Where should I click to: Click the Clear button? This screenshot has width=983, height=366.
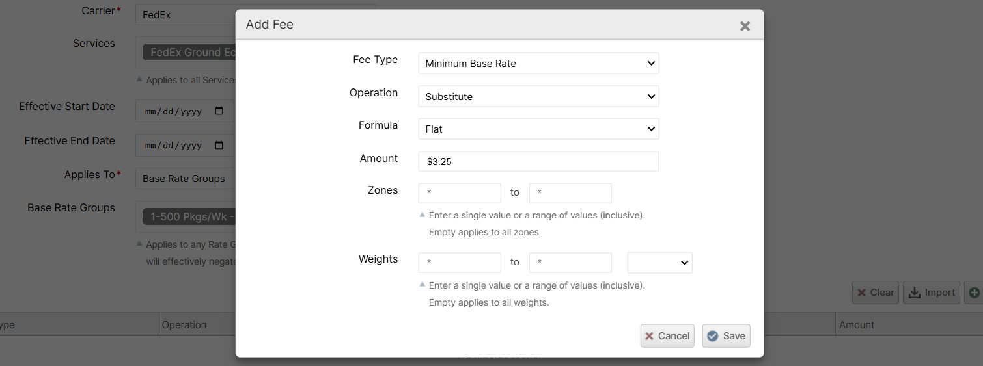coord(875,293)
